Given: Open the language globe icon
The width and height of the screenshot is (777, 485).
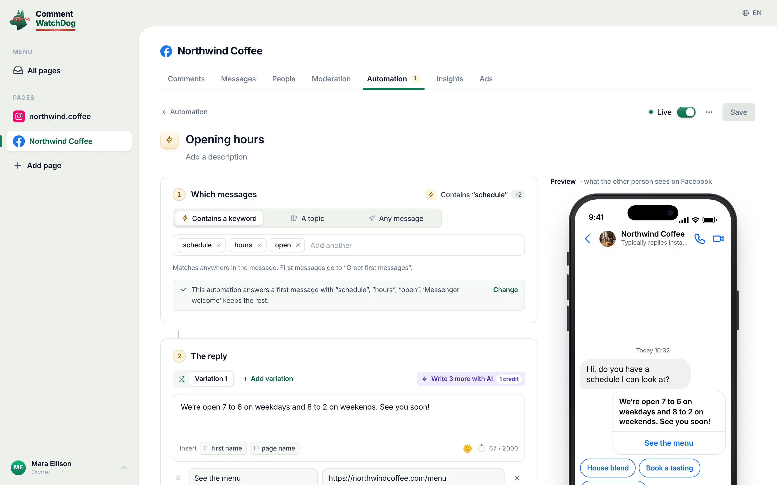Looking at the screenshot, I should [x=745, y=13].
